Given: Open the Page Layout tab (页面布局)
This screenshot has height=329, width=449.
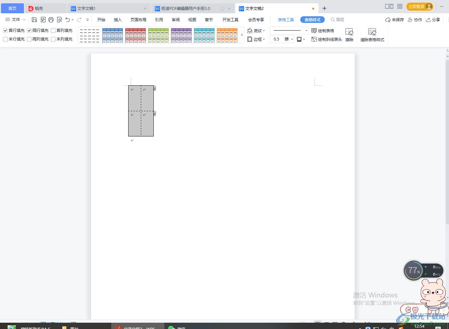Looking at the screenshot, I should (138, 20).
